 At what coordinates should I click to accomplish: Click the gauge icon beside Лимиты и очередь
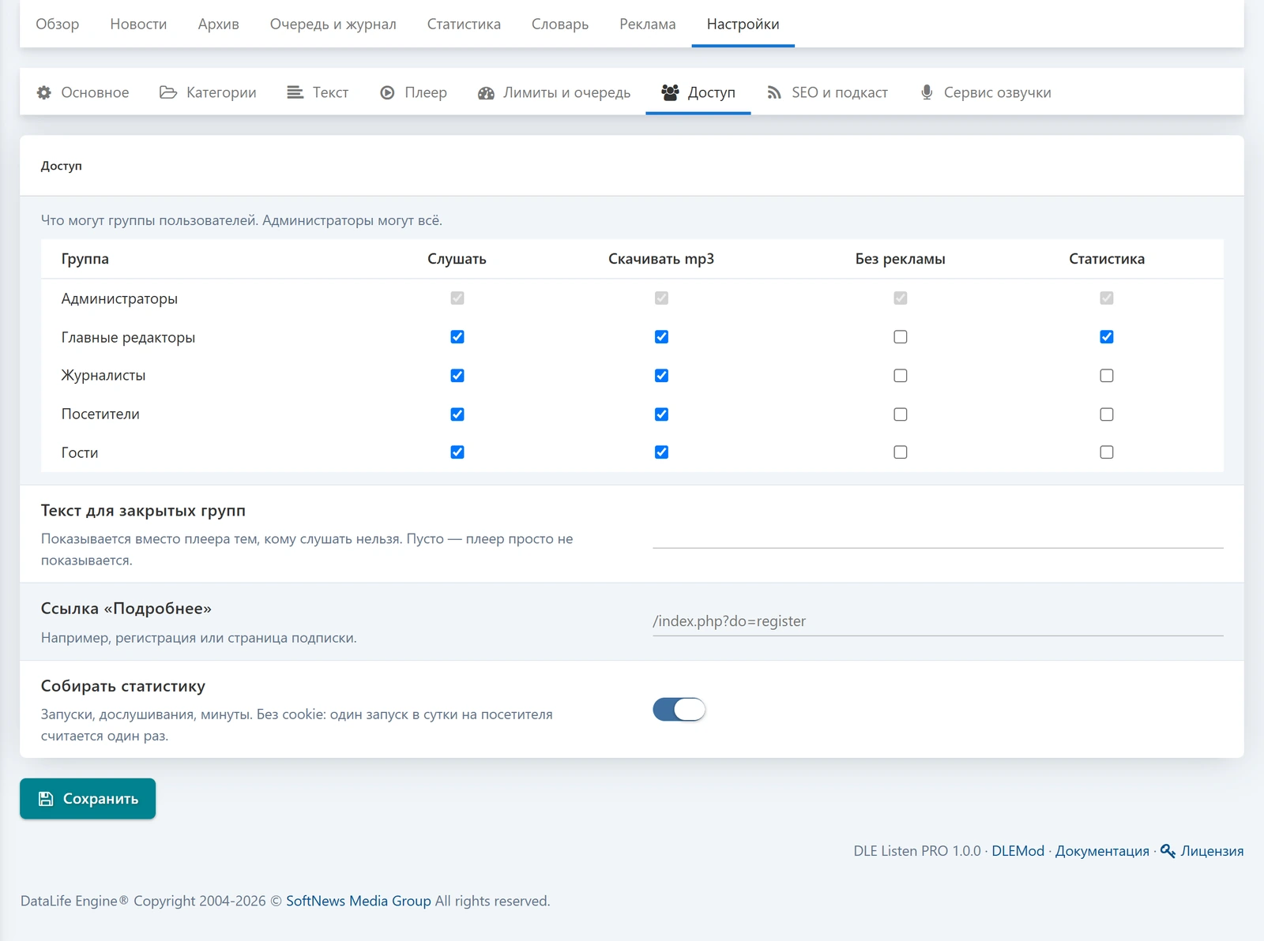486,93
